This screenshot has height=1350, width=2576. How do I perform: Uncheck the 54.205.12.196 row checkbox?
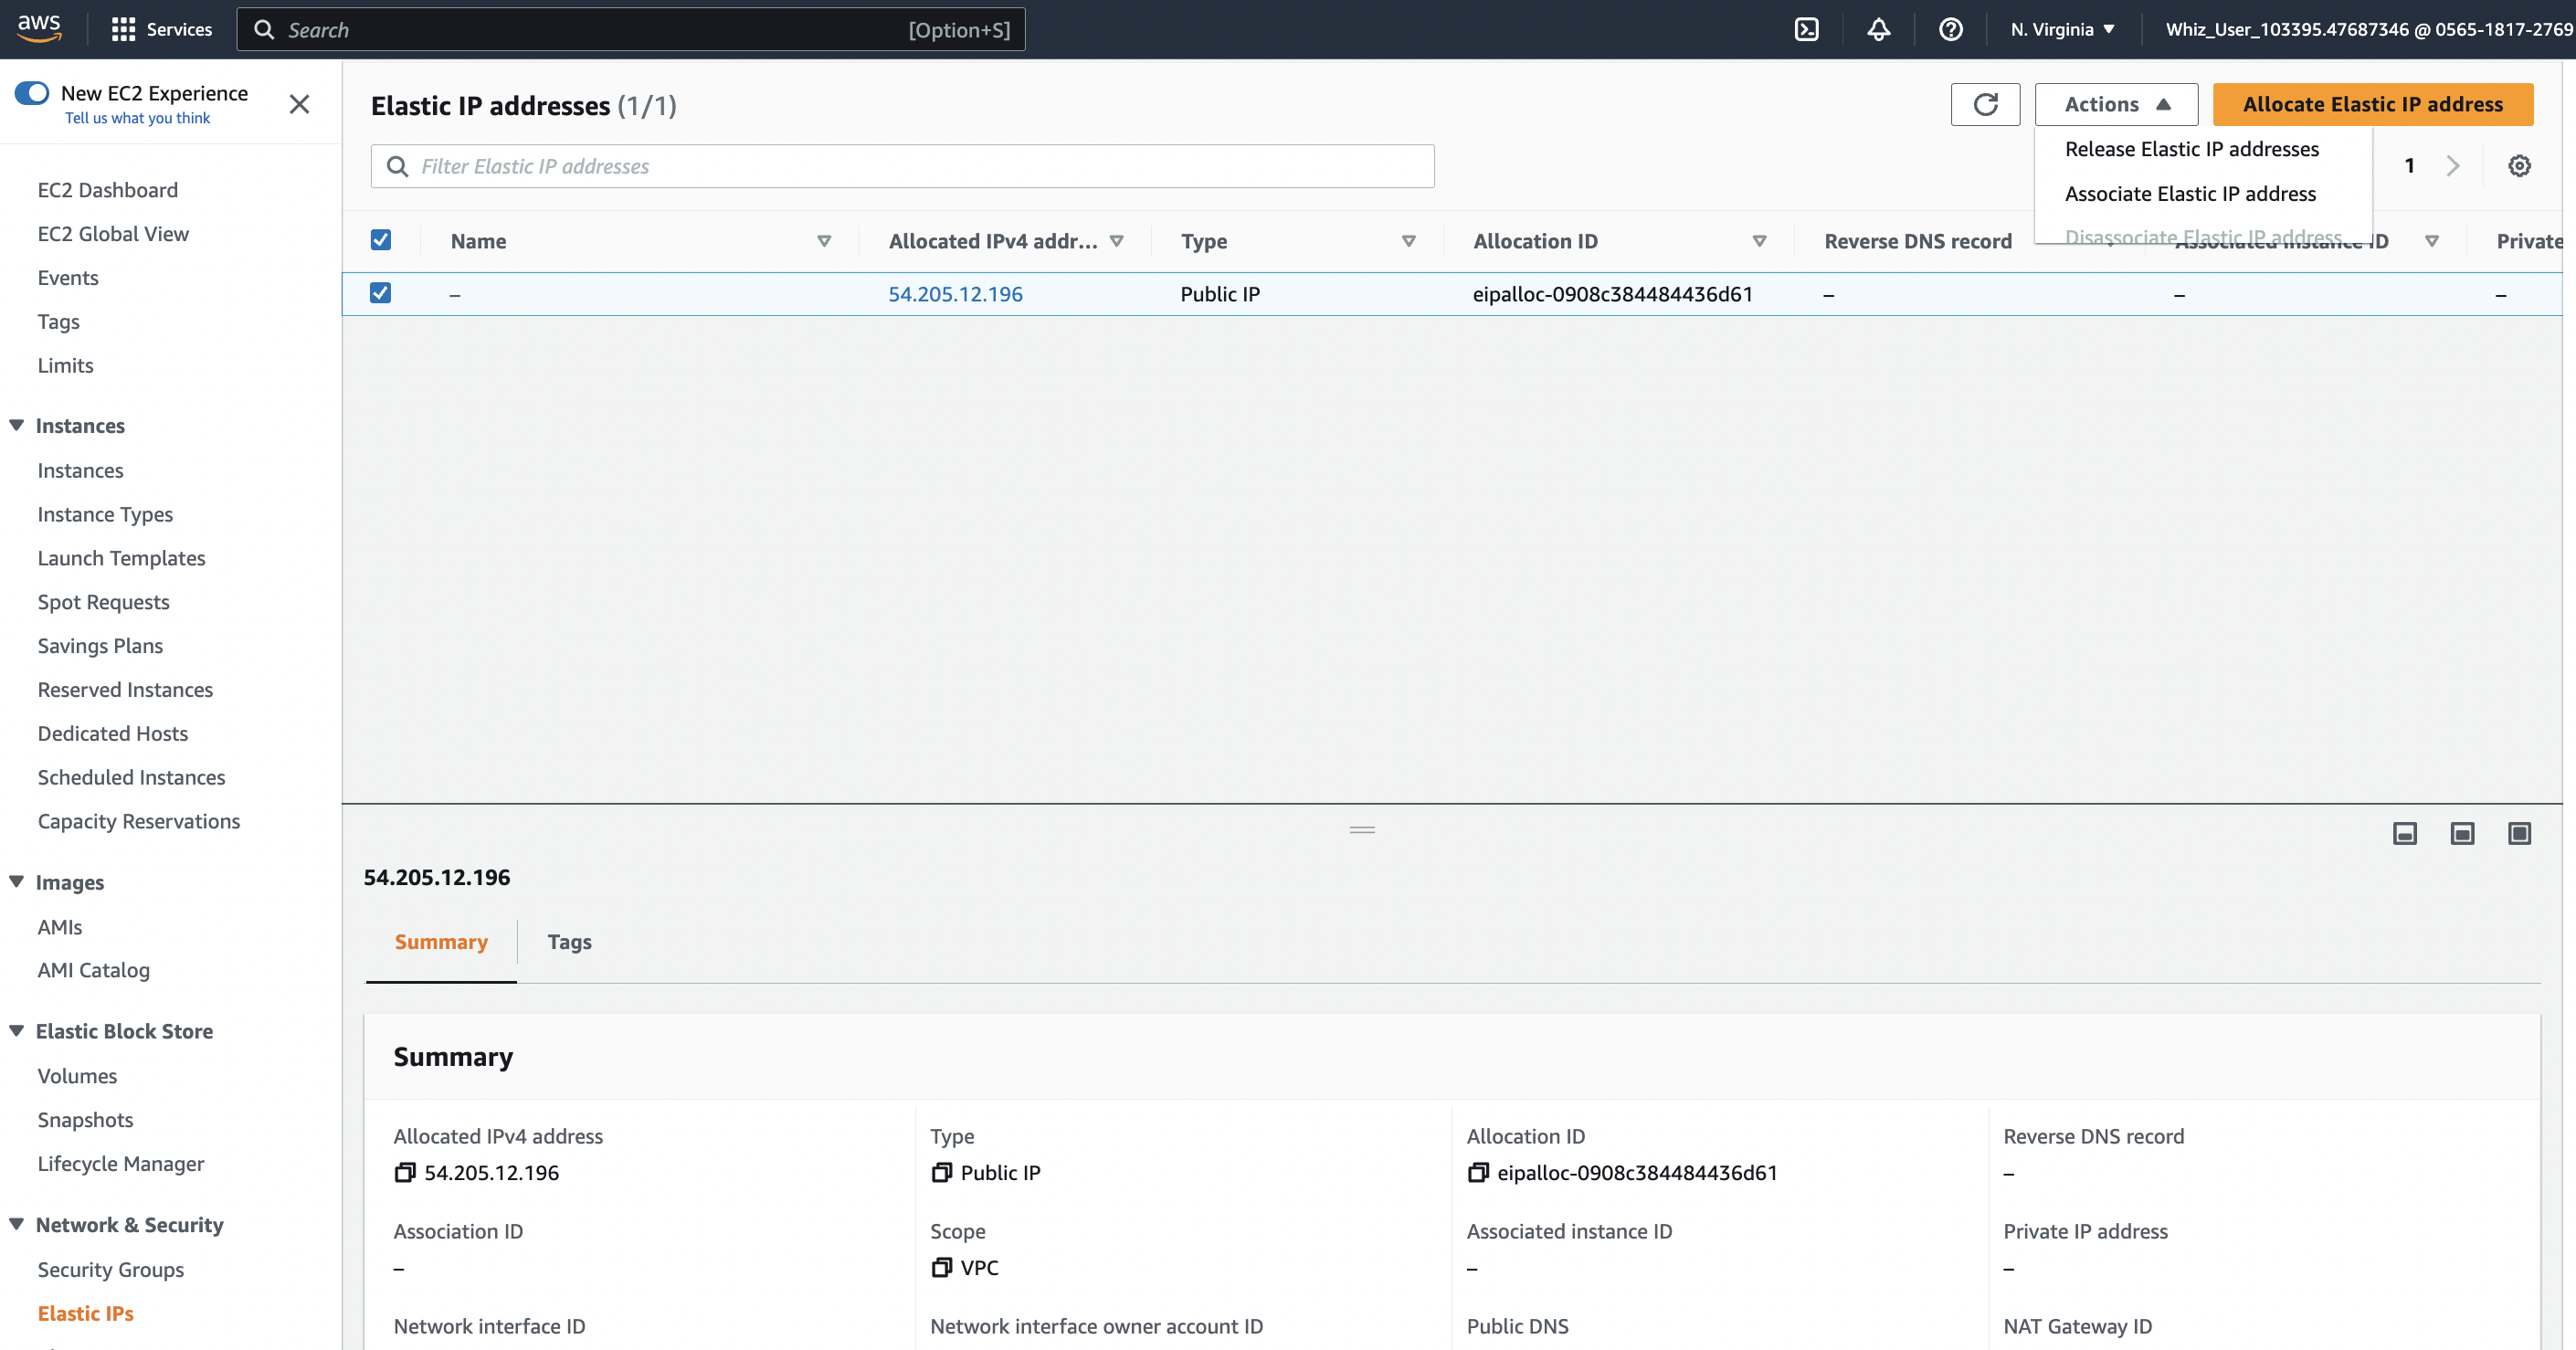tap(380, 293)
